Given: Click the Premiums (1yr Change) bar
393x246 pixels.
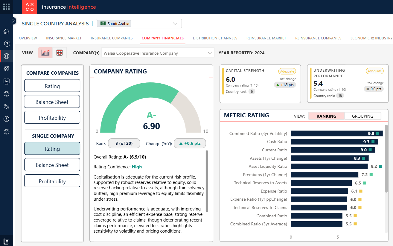Looking at the screenshot, I should [325, 175].
